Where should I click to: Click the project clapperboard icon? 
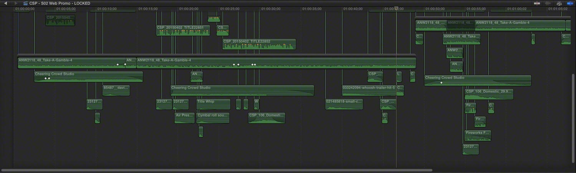click(25, 3)
